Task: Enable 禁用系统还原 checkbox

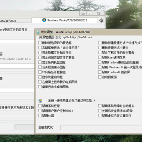Action: pos(40,106)
